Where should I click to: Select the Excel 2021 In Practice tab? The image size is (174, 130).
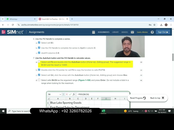click(54, 19)
